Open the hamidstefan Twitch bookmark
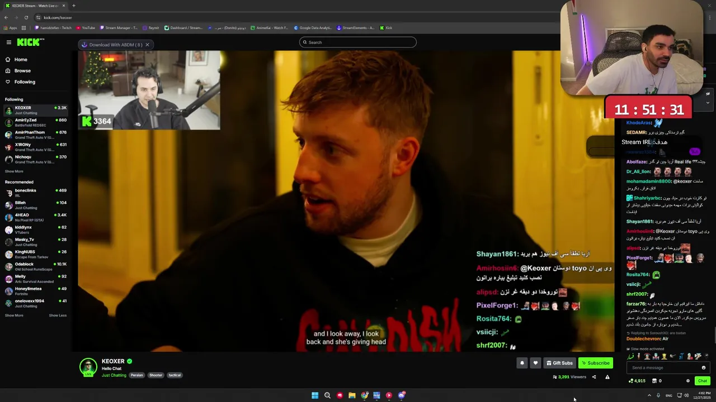The image size is (716, 402). tap(53, 28)
